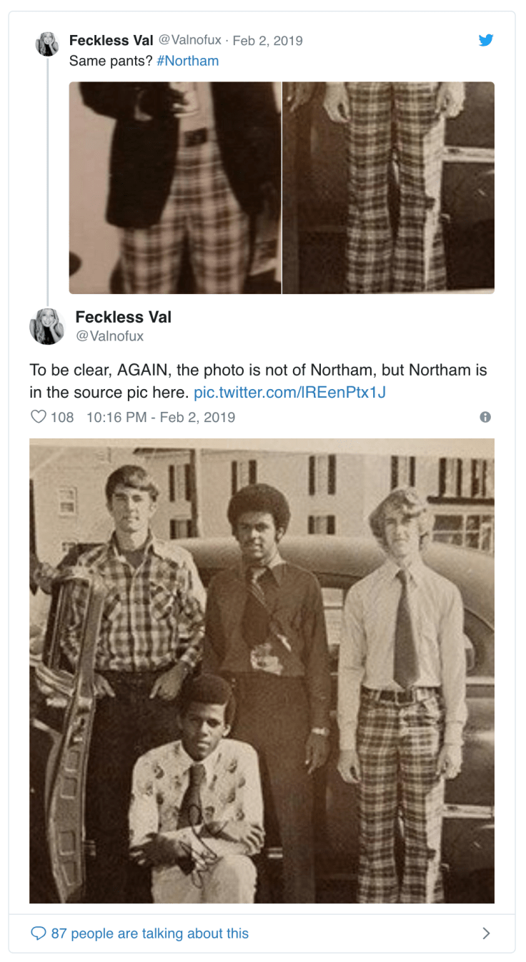This screenshot has width=526, height=962.
Task: Open the left plaid pants comparison image
Action: tap(175, 187)
